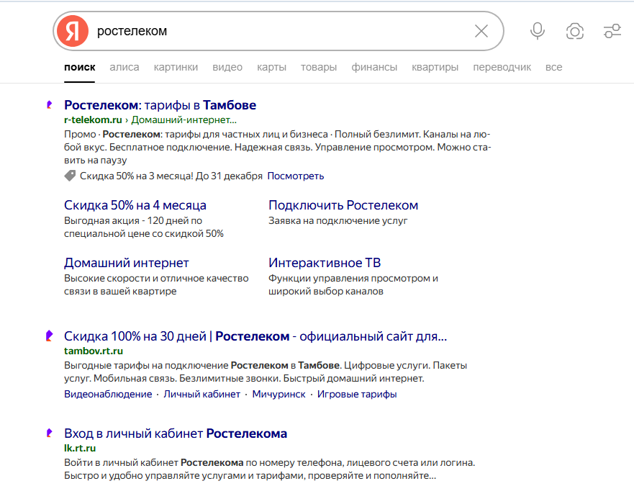
Task: Click favicon next to tambov.rt.ru result
Action: [49, 336]
